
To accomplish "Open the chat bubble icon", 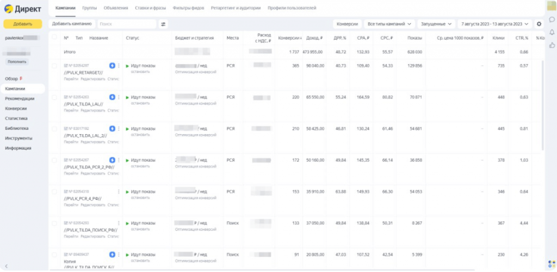I will pos(552,20).
